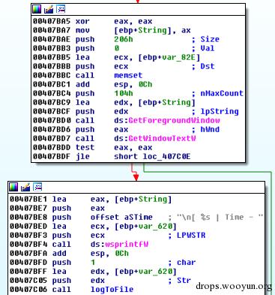Click address 00407BA7 on the mov line
This screenshot has height=295, width=275.
point(52,30)
